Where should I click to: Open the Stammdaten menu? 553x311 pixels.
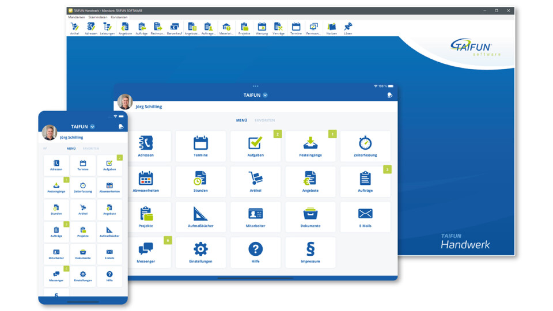click(97, 17)
